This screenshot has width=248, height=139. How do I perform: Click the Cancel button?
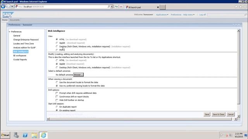click(x=231, y=114)
